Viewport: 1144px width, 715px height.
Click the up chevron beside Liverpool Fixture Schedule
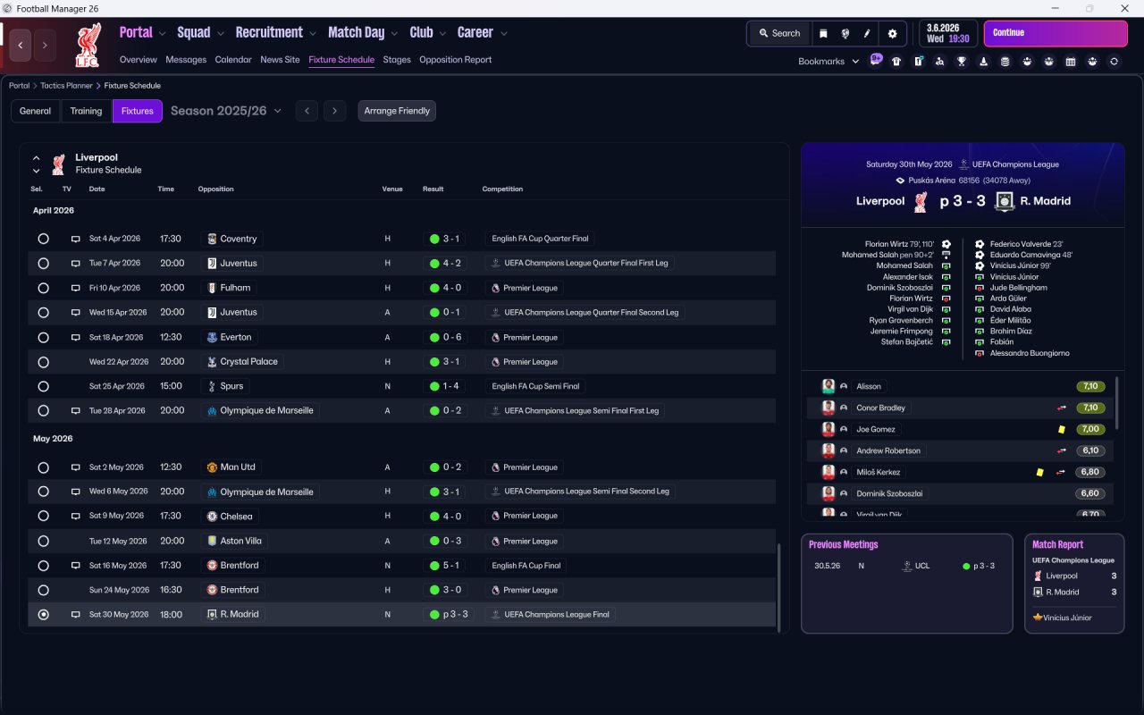pyautogui.click(x=37, y=158)
